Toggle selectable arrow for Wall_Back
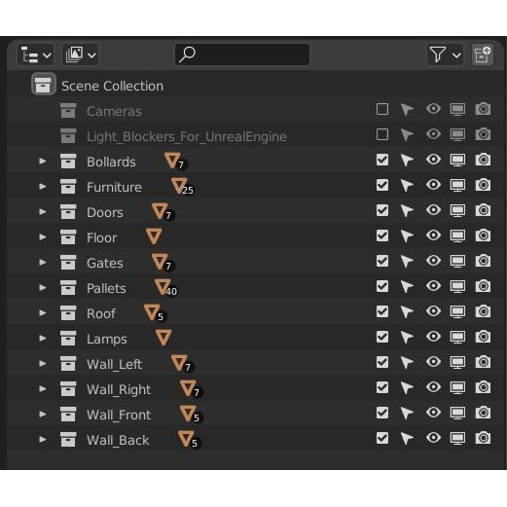The image size is (507, 507). click(407, 438)
